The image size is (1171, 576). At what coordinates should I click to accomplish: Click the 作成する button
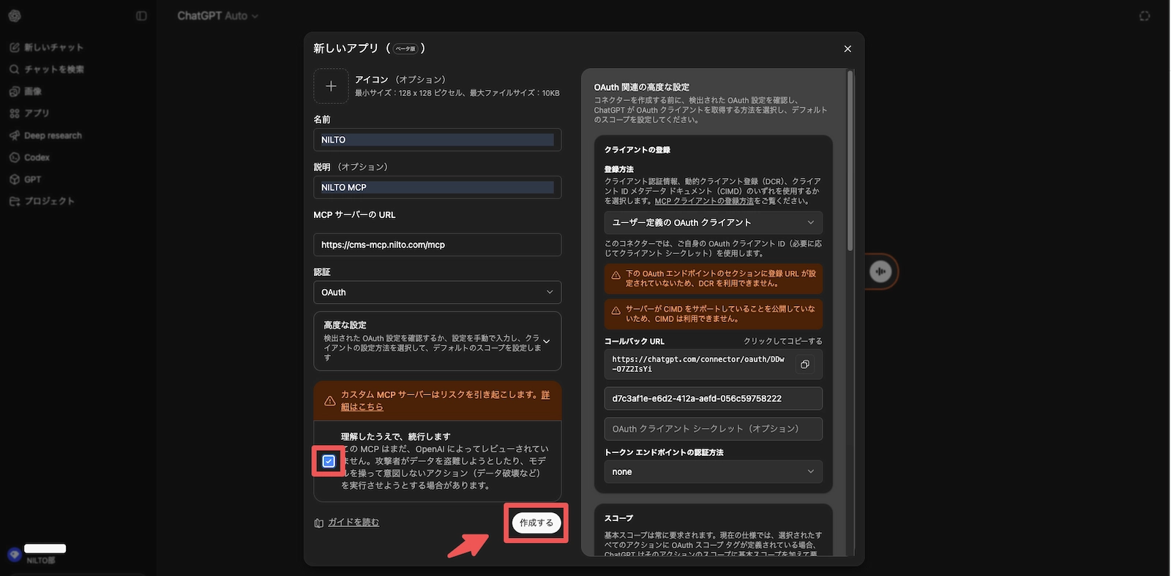(536, 523)
